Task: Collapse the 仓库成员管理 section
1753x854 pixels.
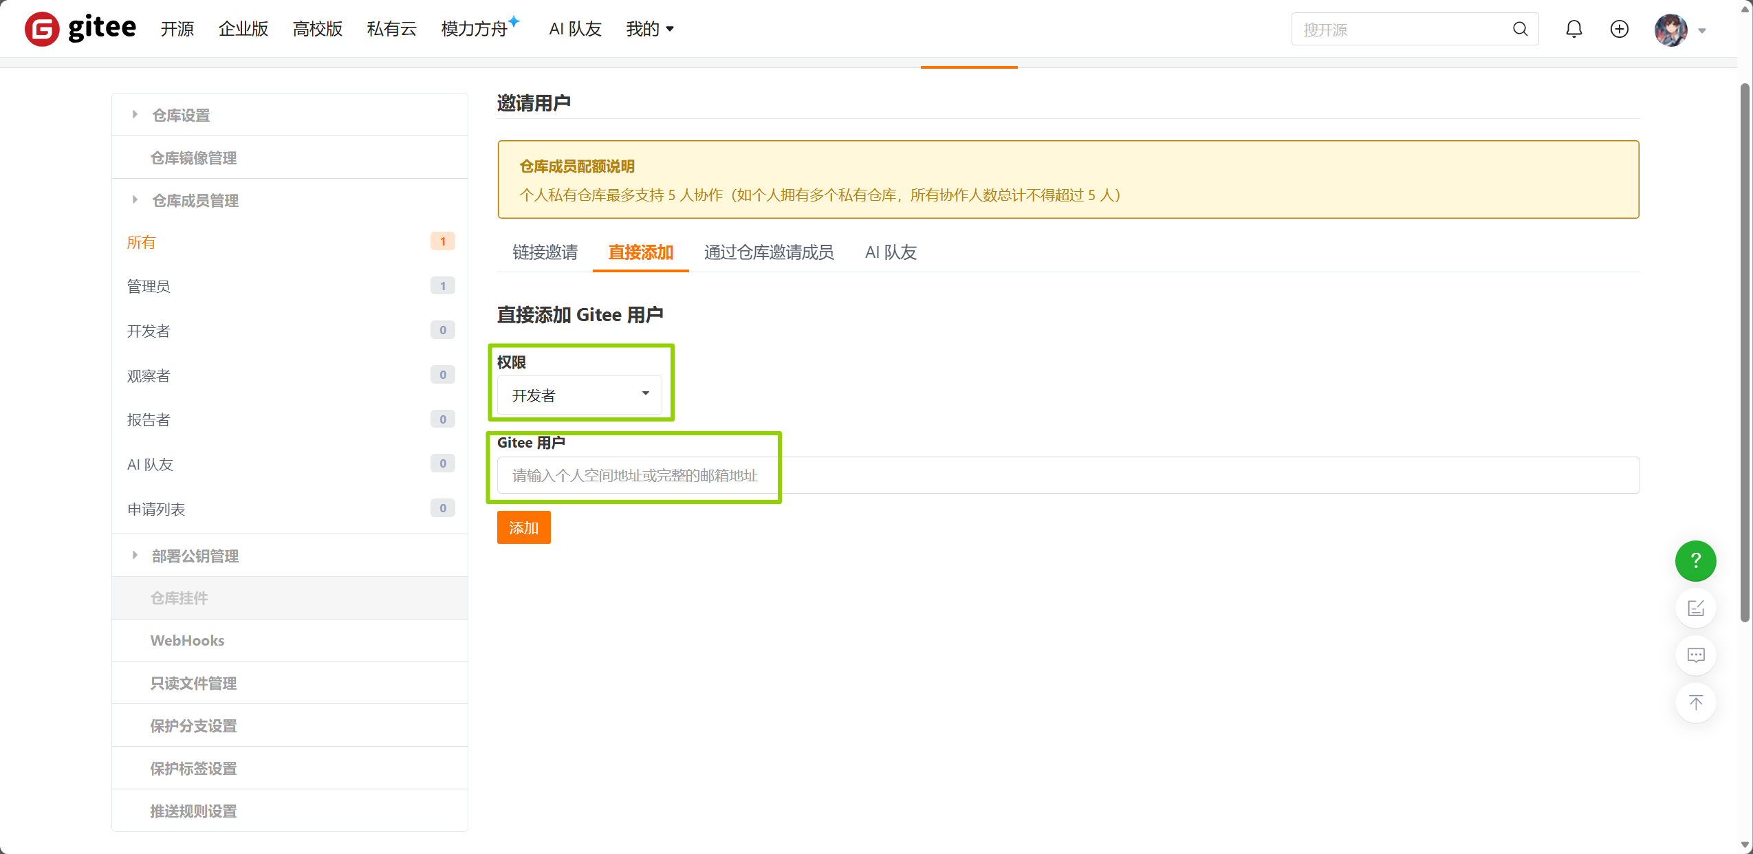Action: coord(195,200)
